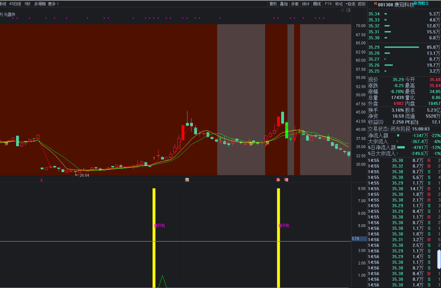Open the 复权 adjustment option
The width and height of the screenshot is (441, 288).
[x=273, y=4]
